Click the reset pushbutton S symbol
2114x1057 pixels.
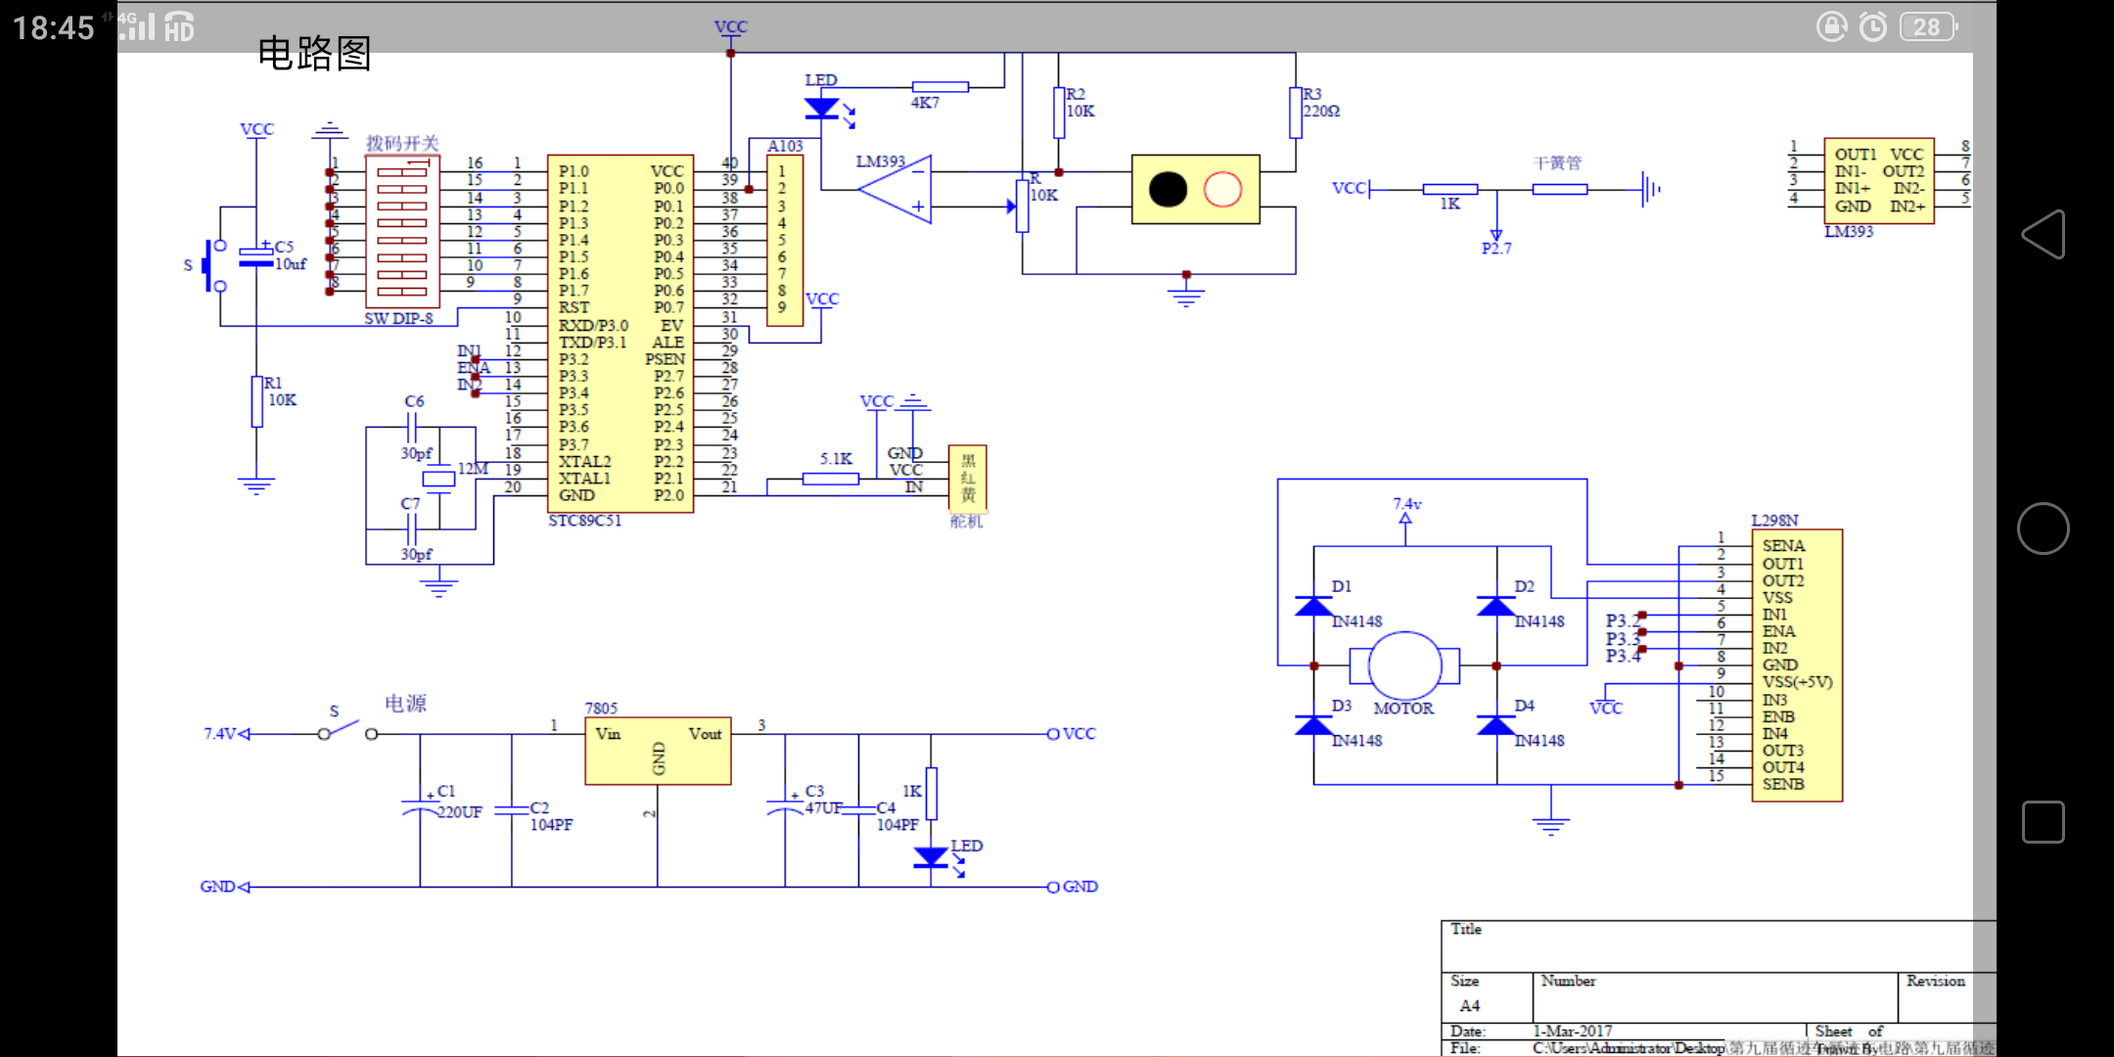click(x=212, y=265)
